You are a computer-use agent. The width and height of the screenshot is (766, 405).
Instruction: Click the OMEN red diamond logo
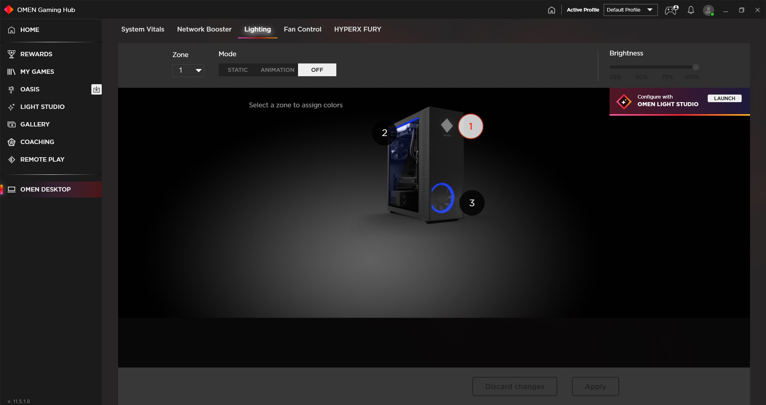tap(8, 10)
